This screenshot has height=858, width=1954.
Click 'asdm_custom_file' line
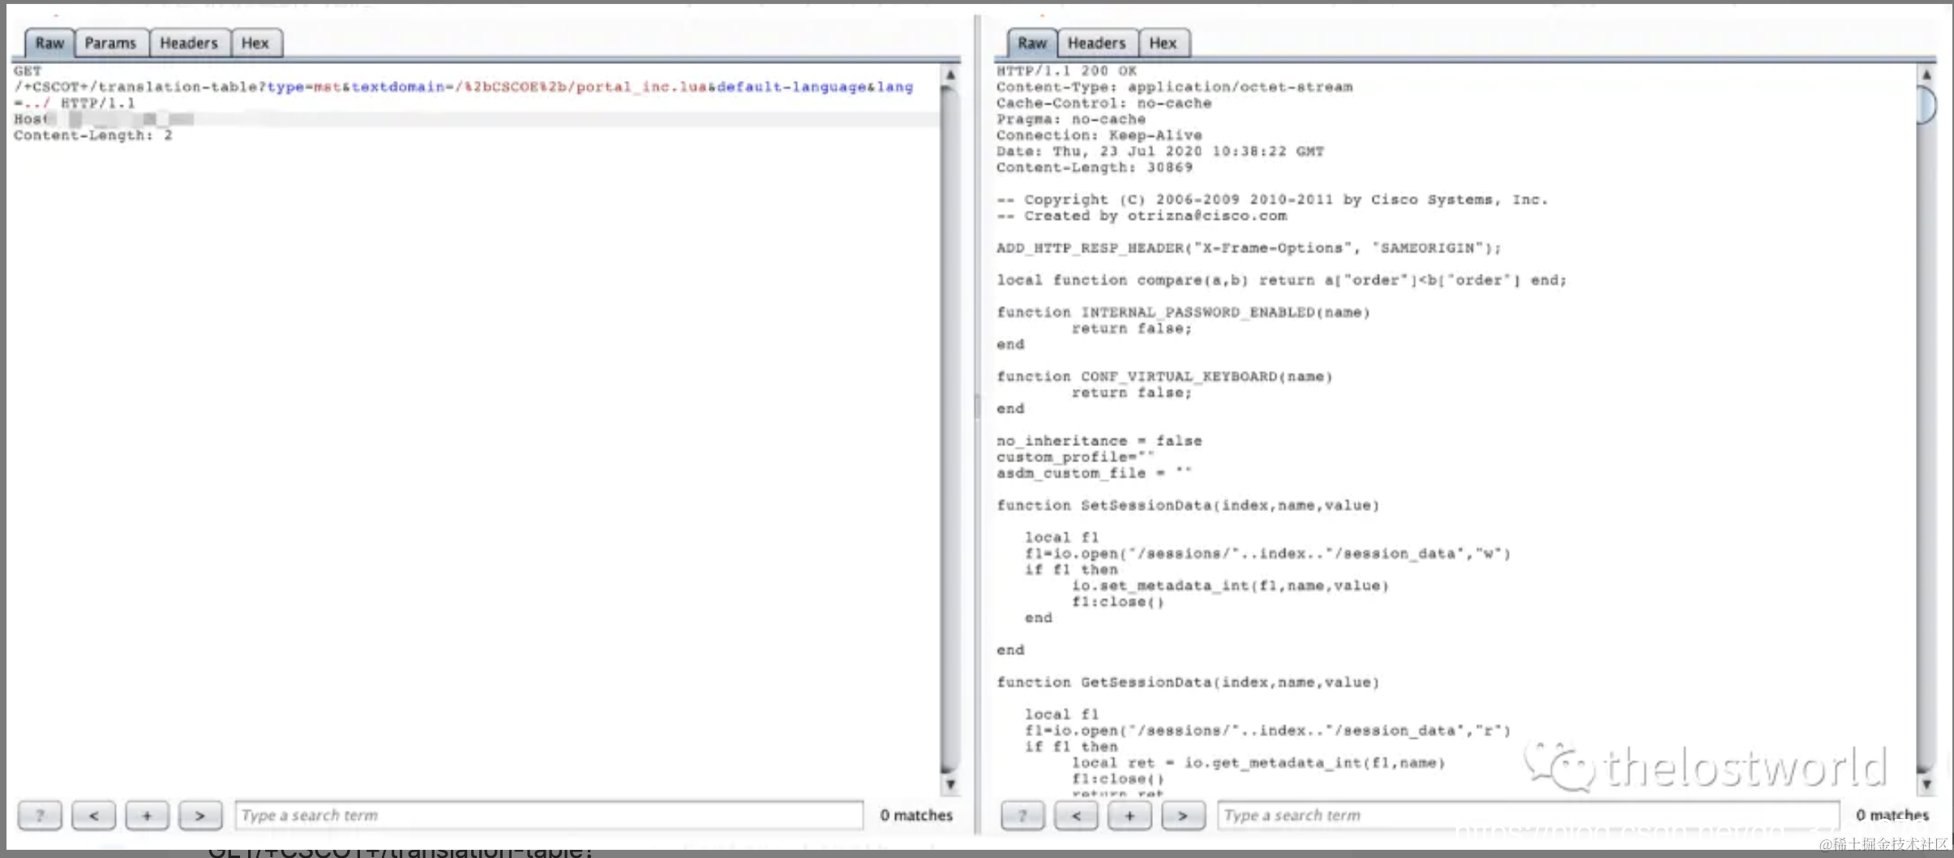pos(1095,474)
